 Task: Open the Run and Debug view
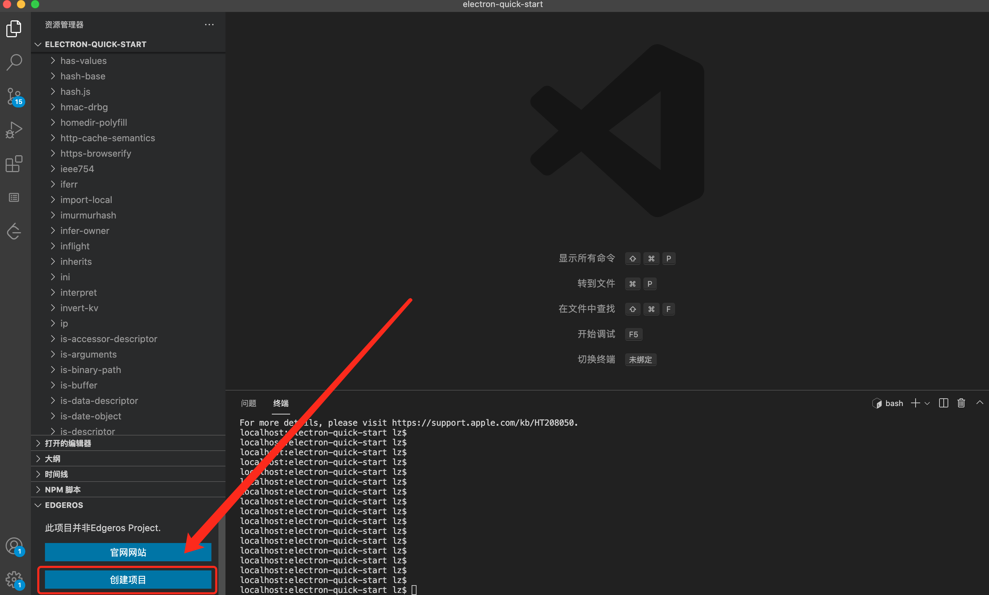14,130
